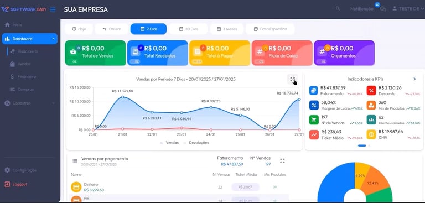Click the Softwork Easy logo

tap(24, 9)
